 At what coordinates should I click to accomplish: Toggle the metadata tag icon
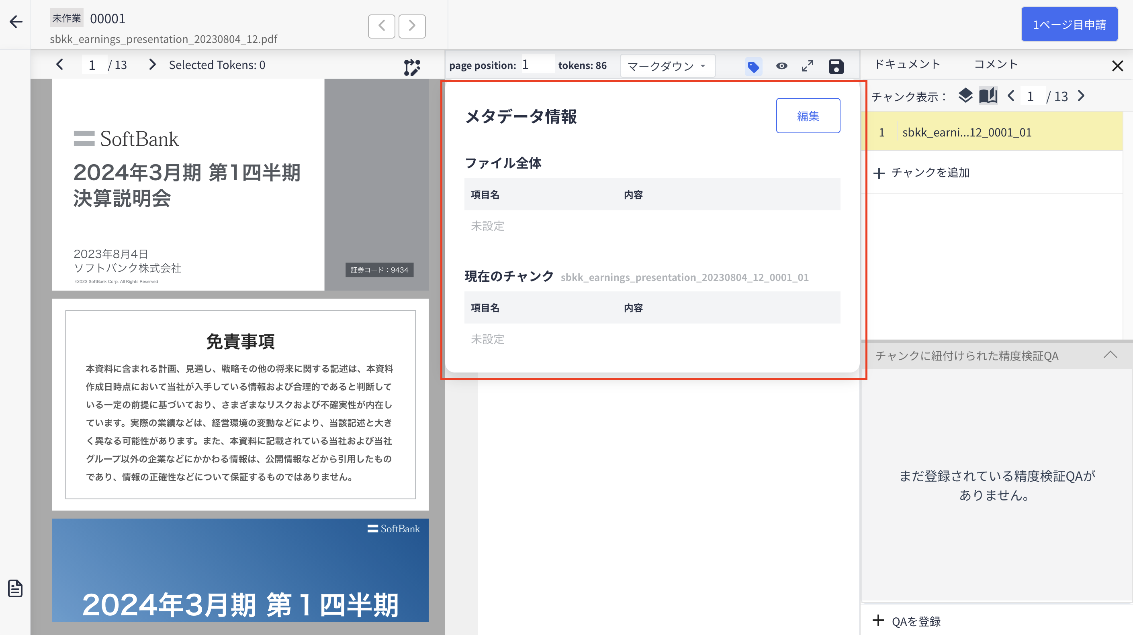[x=753, y=66]
